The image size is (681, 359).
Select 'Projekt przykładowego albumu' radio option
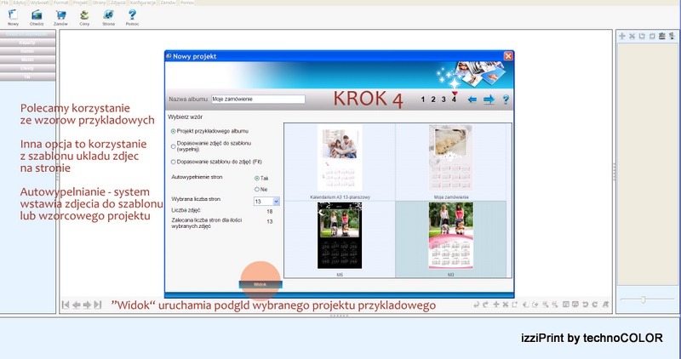(x=175, y=131)
